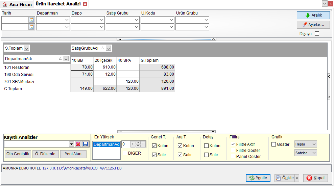Increase En Yüksek value with up arrow

coord(138,143)
